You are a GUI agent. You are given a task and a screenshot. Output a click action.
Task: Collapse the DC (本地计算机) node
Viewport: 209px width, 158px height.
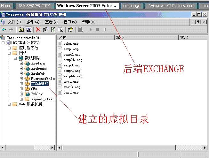click(3, 43)
